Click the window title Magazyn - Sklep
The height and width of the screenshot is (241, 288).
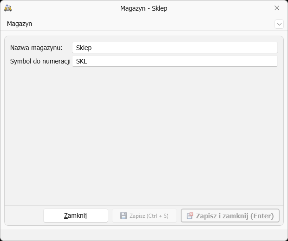[x=144, y=8]
